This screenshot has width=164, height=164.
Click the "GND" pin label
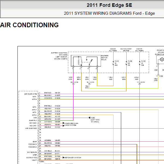pyautogui.click(x=35, y=118)
